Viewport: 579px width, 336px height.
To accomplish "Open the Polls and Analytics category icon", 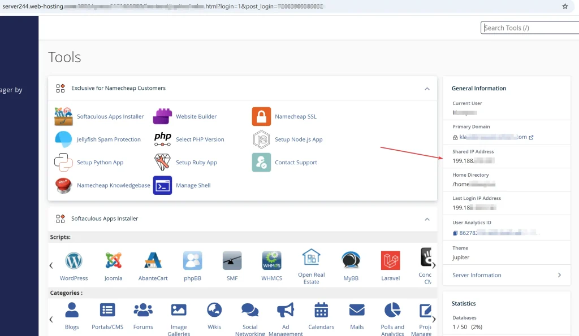I will [x=392, y=310].
